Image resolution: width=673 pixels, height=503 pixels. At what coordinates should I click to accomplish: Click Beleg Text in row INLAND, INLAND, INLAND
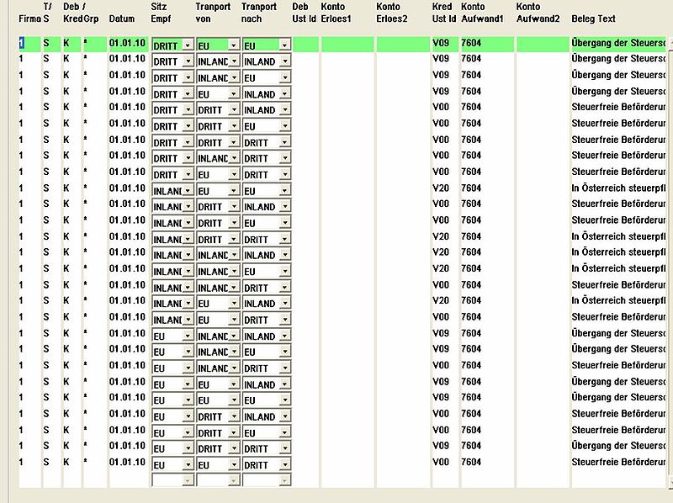[x=618, y=252]
